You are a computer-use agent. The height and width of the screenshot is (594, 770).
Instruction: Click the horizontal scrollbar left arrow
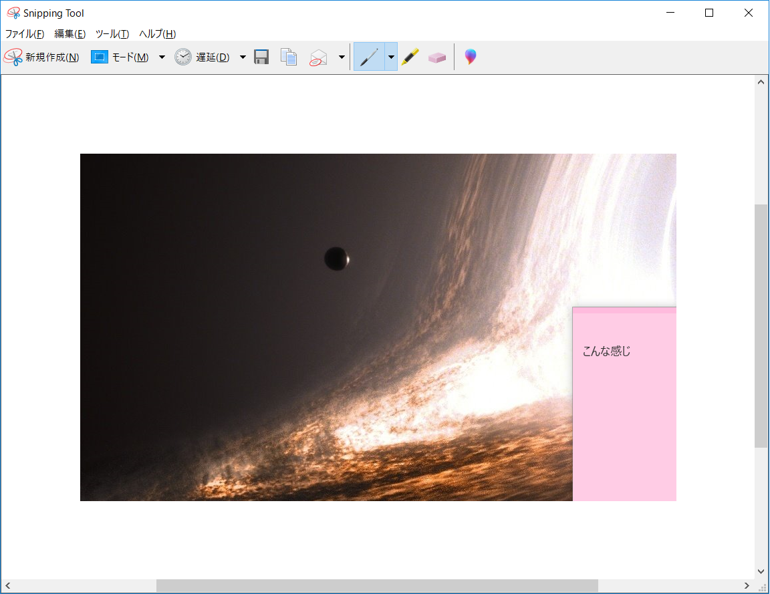[8, 586]
